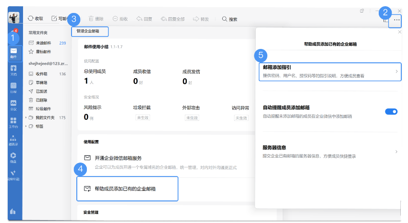This screenshot has height=223, width=408.
Task: Open 服务器信息 via its chevron arrow
Action: 396,152
